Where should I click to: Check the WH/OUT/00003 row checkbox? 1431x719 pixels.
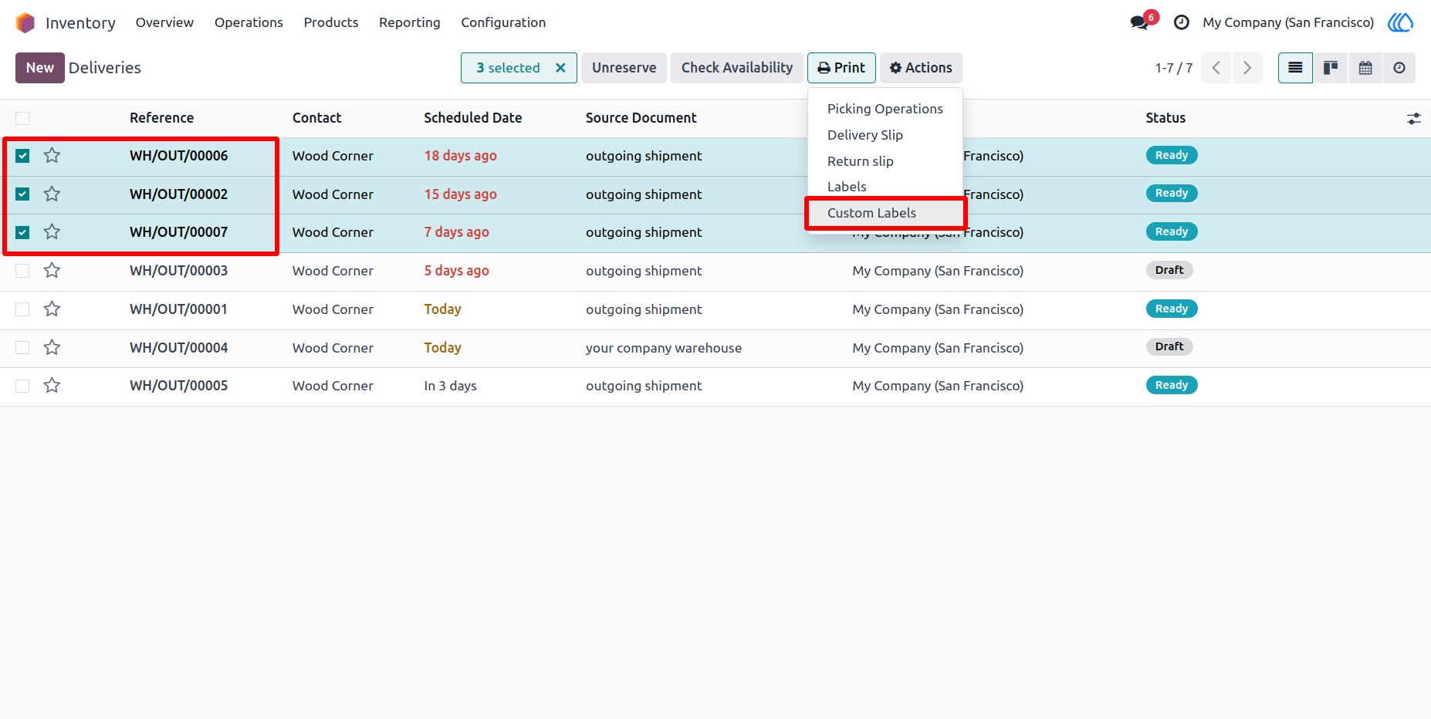[x=22, y=271]
